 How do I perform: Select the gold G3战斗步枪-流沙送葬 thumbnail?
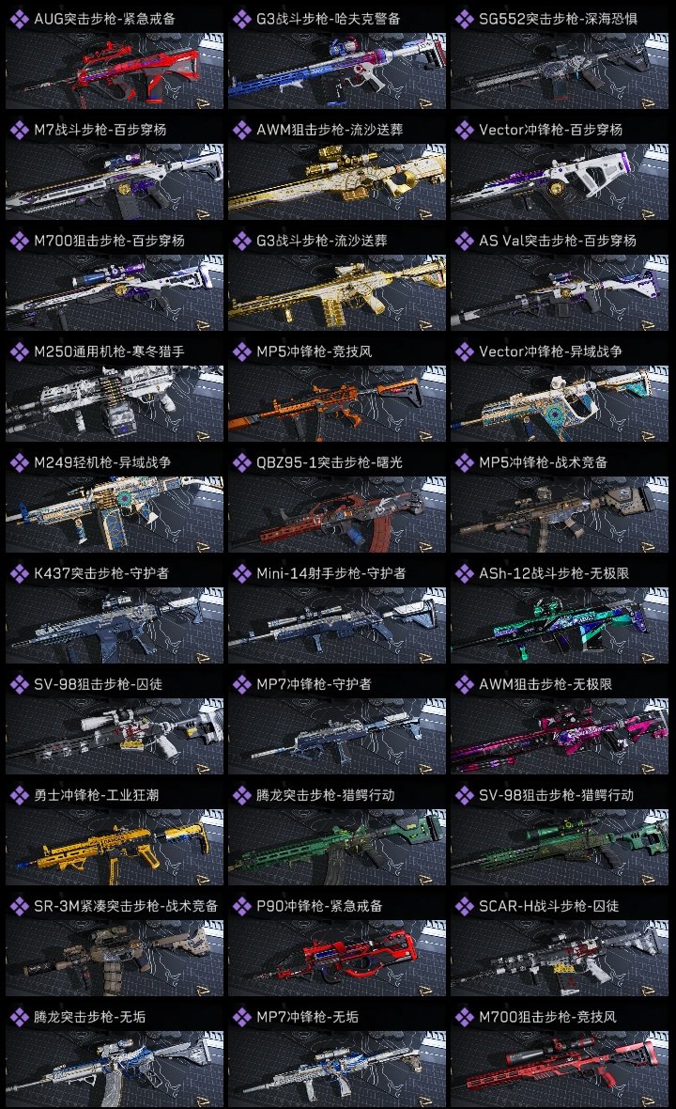(x=337, y=292)
